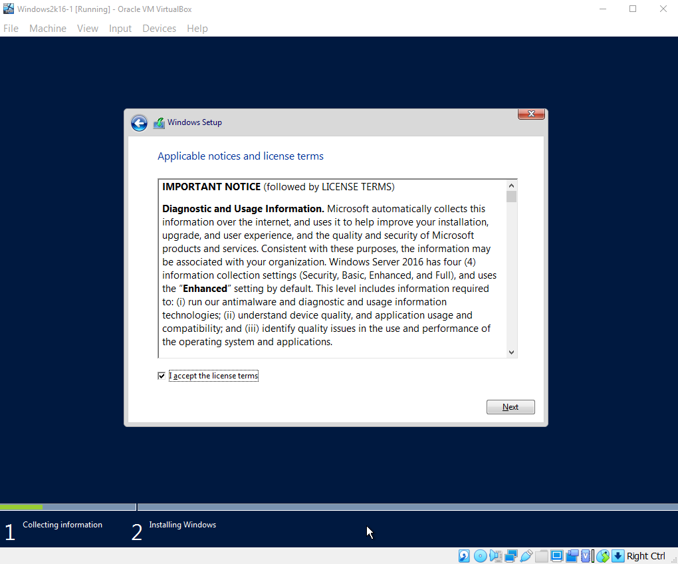The image size is (678, 564).
Task: Click the optical drive status icon
Action: click(480, 556)
